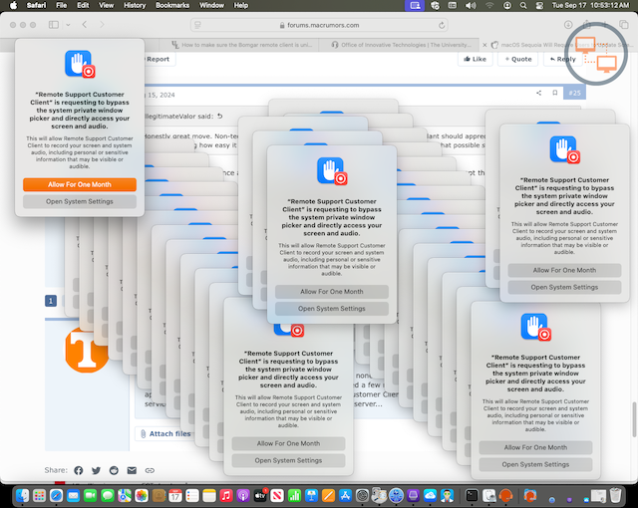Open Spotlight search in the menu bar

(523, 5)
